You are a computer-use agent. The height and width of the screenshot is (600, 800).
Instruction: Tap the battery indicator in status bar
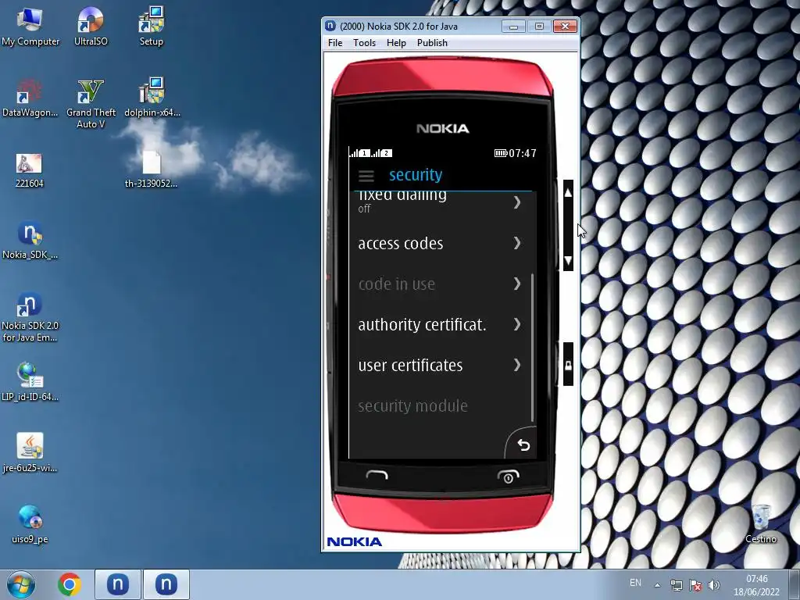coord(500,153)
